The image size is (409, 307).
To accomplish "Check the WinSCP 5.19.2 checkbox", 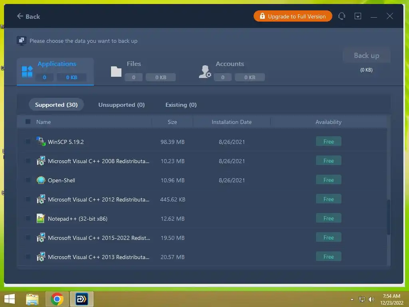I will tap(28, 141).
